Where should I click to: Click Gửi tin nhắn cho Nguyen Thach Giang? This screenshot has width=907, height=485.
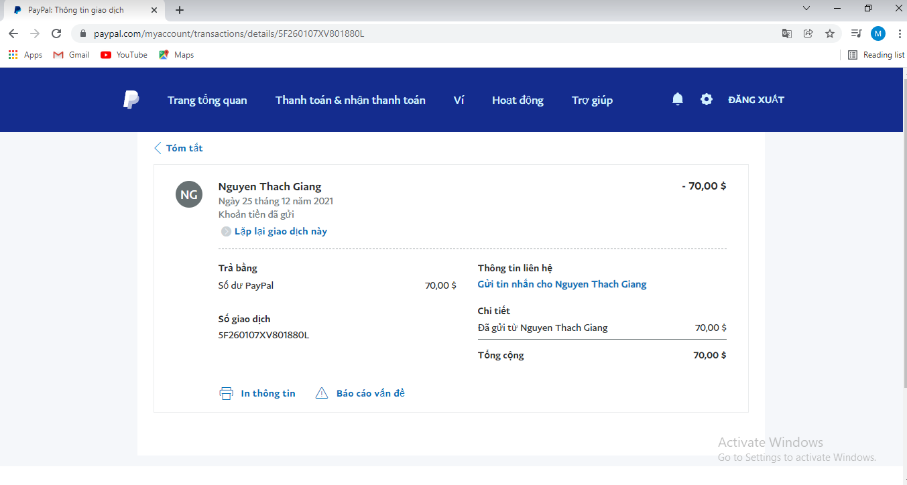562,284
